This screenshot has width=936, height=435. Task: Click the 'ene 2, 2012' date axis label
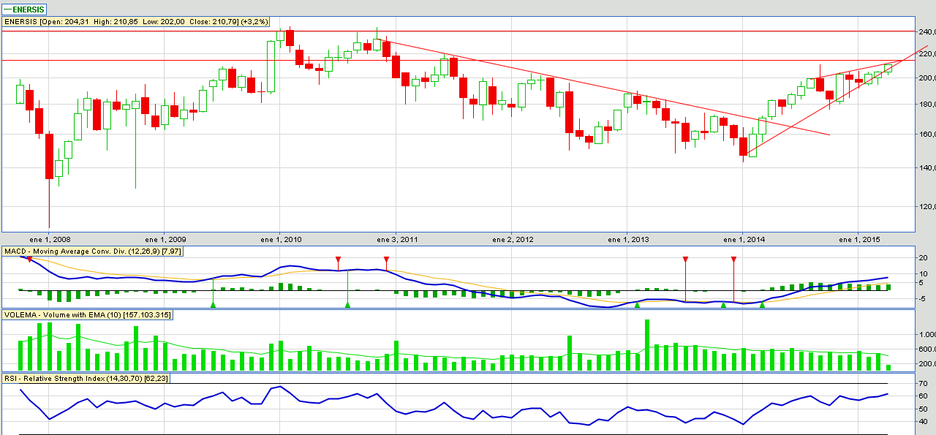pos(513,239)
